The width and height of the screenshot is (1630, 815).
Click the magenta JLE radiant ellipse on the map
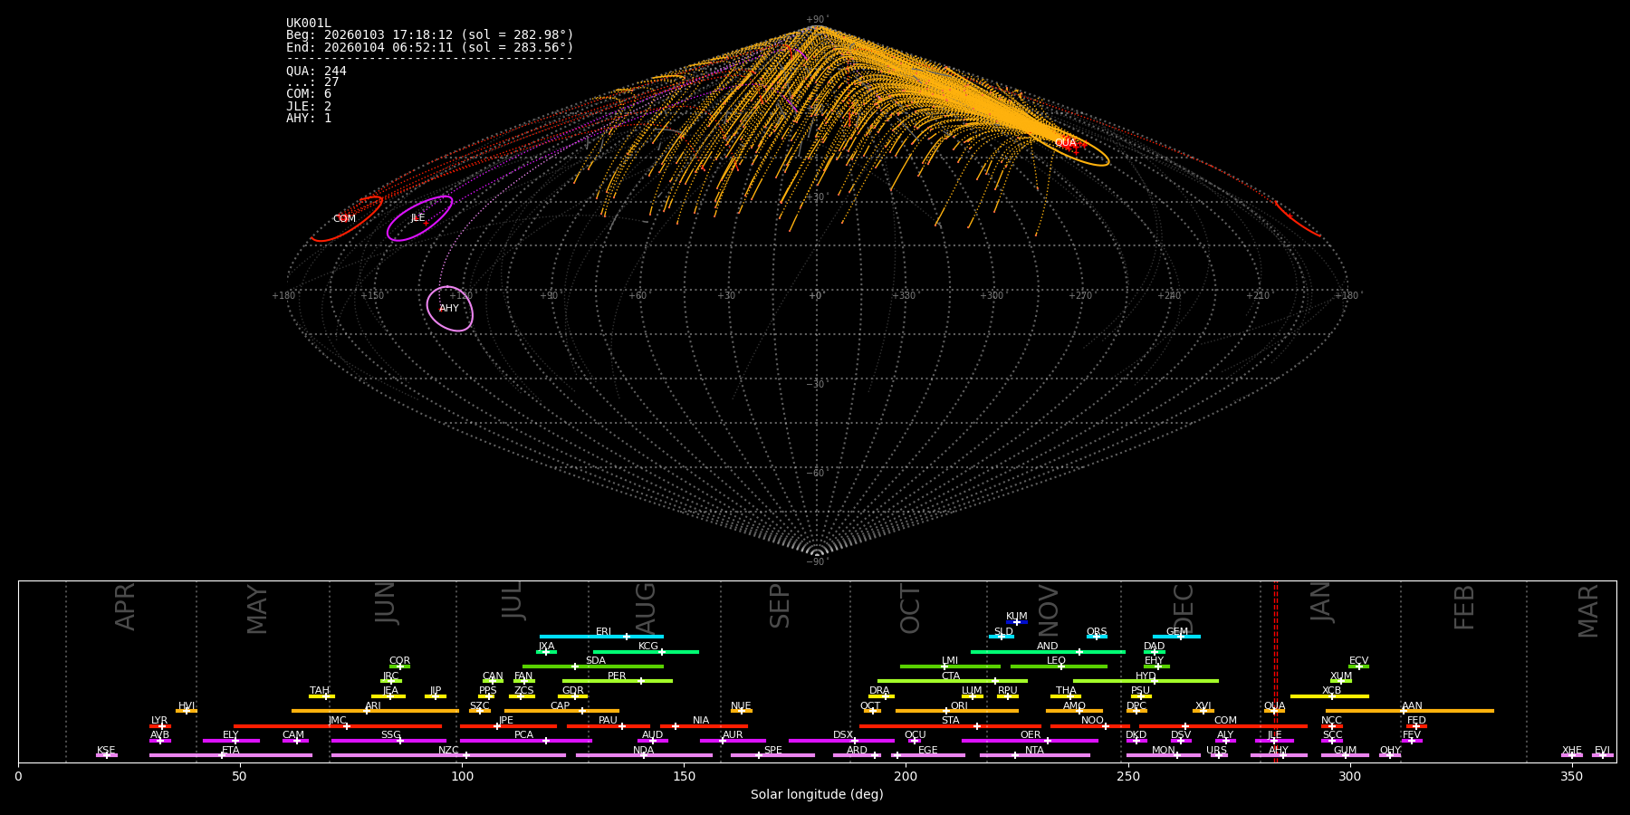click(x=418, y=218)
